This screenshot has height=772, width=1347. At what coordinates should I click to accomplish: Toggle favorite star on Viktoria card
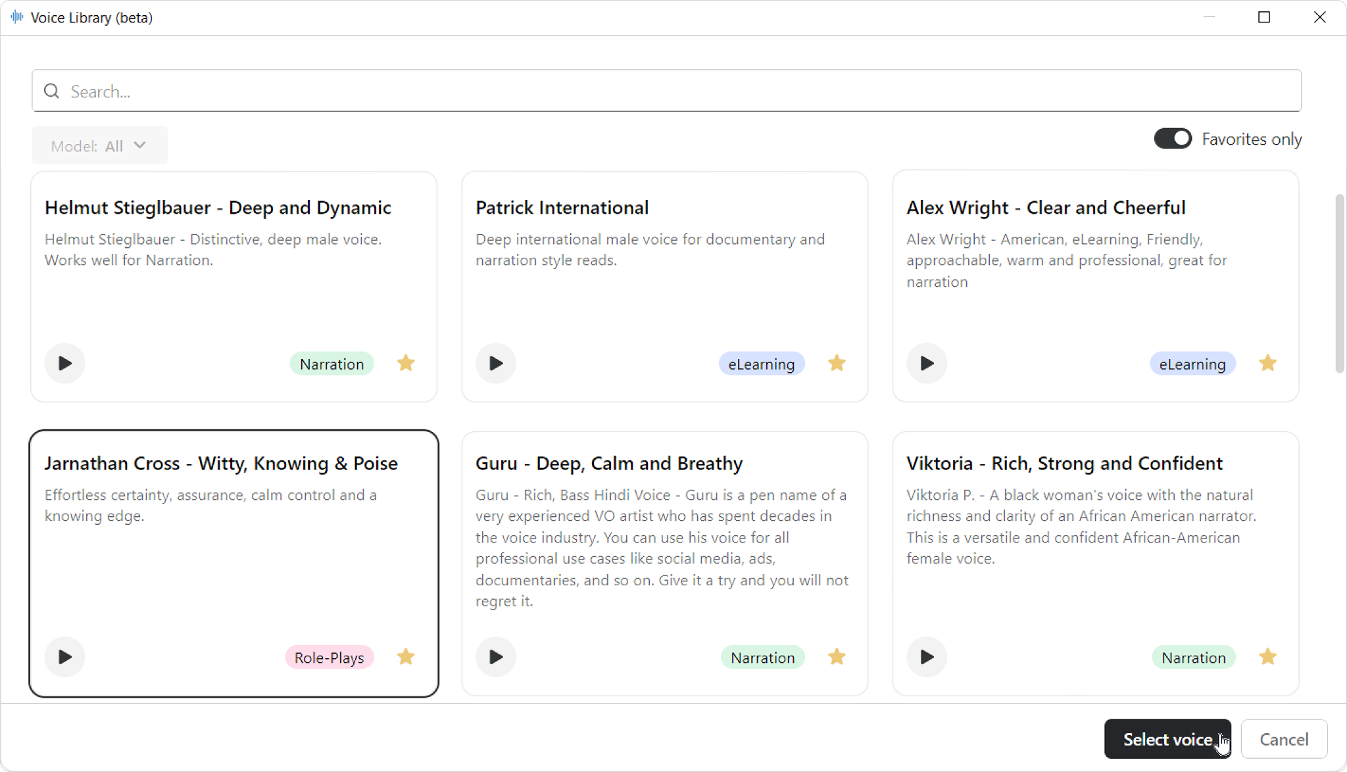coord(1267,656)
